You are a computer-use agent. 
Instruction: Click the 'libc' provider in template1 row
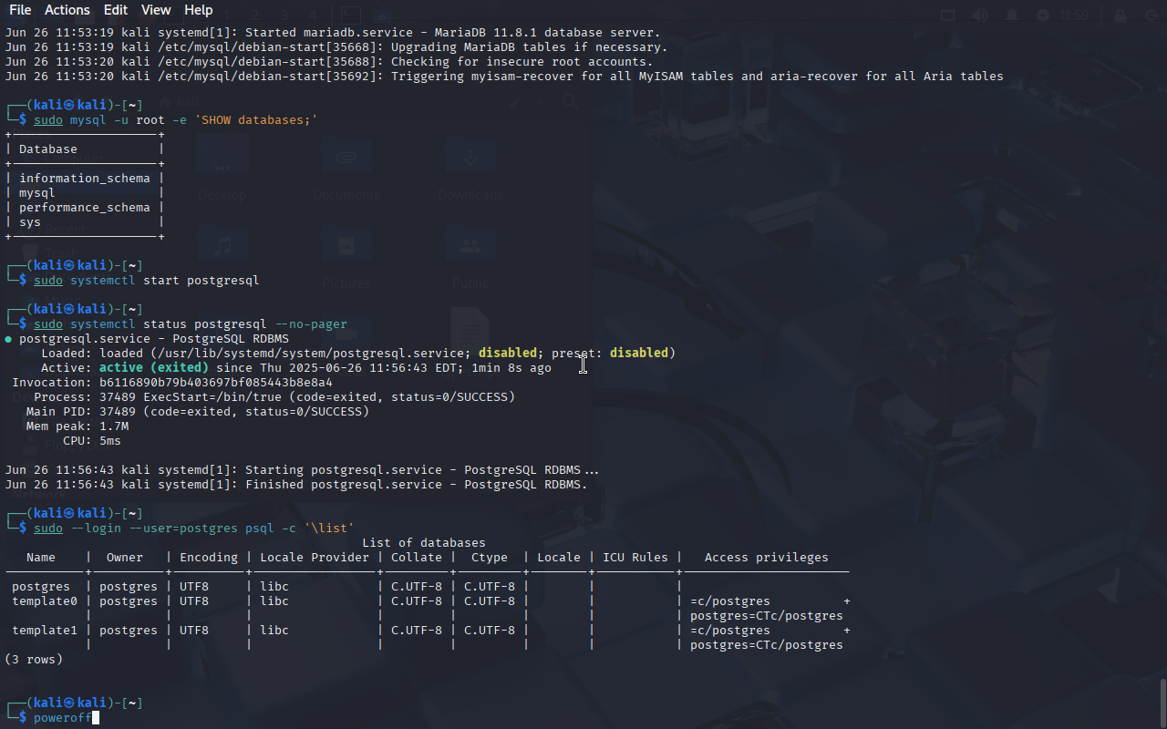tap(274, 631)
